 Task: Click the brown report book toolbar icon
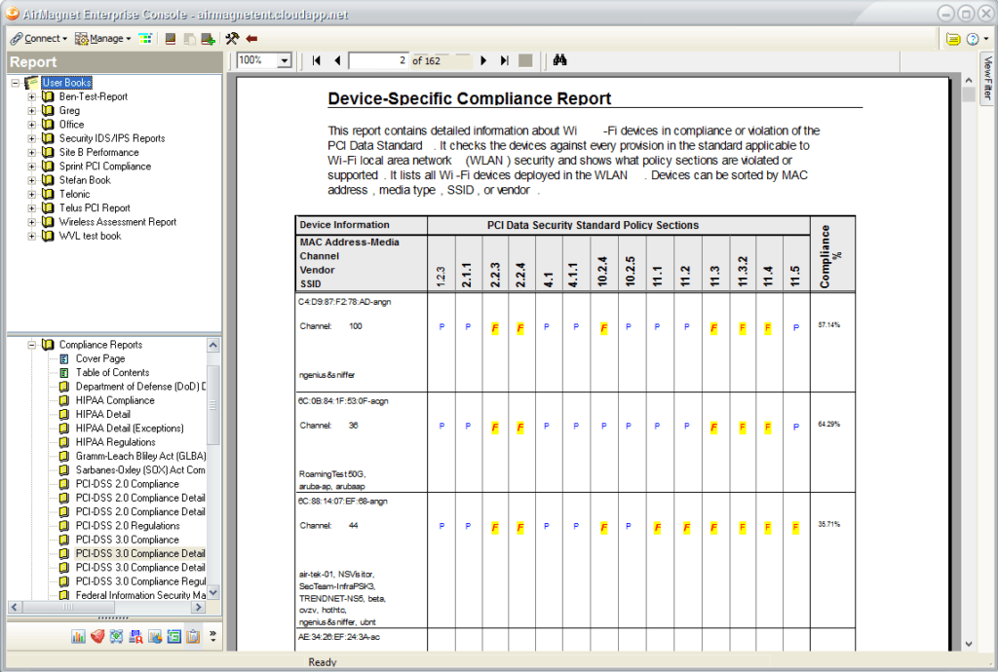pos(170,39)
